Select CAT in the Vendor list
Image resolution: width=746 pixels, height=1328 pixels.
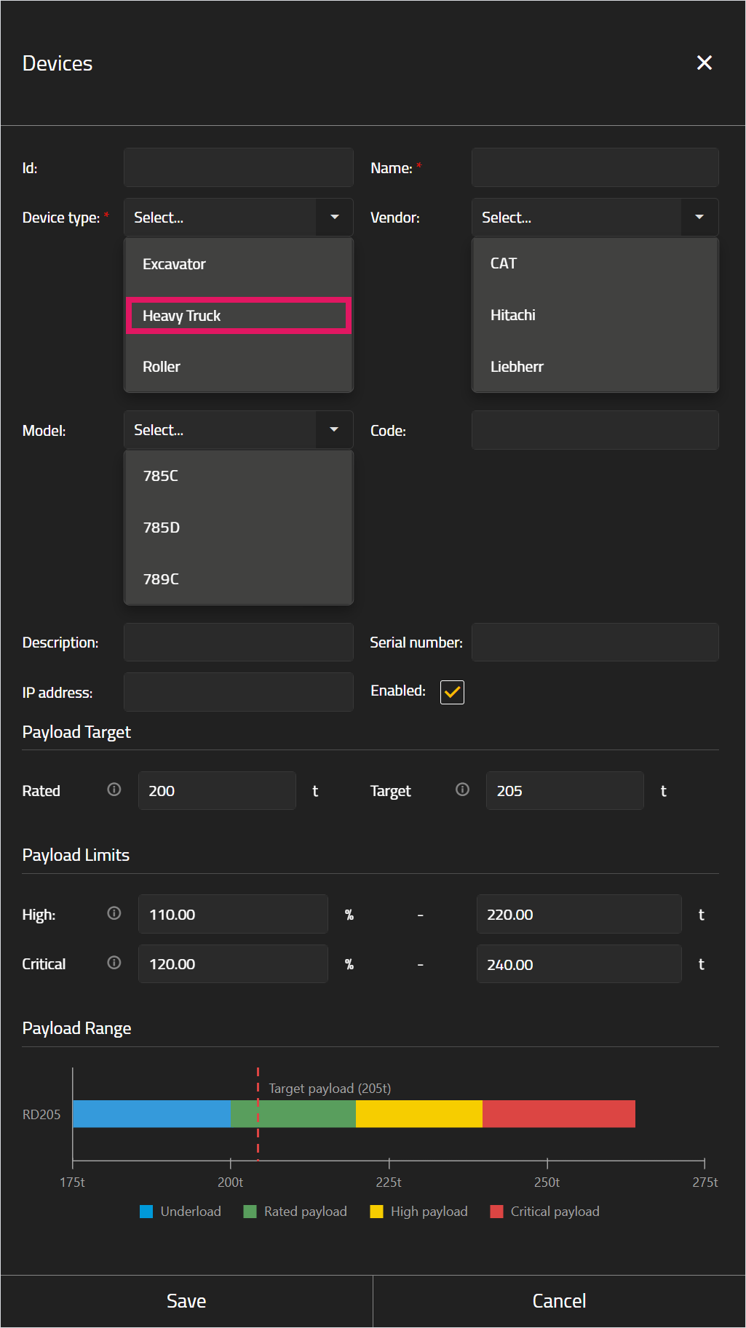[x=595, y=263]
